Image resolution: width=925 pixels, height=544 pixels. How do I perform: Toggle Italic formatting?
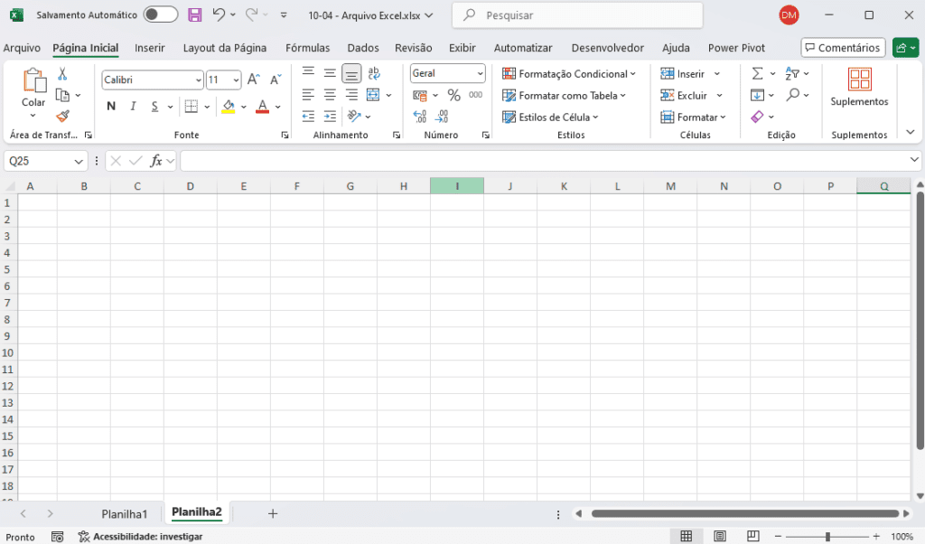(x=133, y=107)
